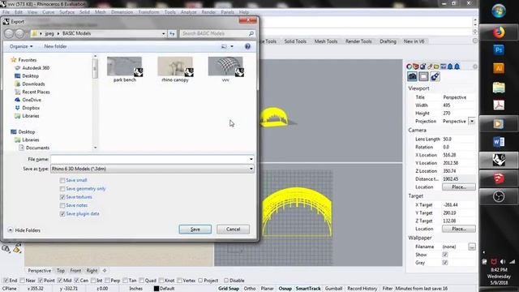Viewport: 519px width, 292px height.
Task: Create a New folder
Action: (55, 46)
